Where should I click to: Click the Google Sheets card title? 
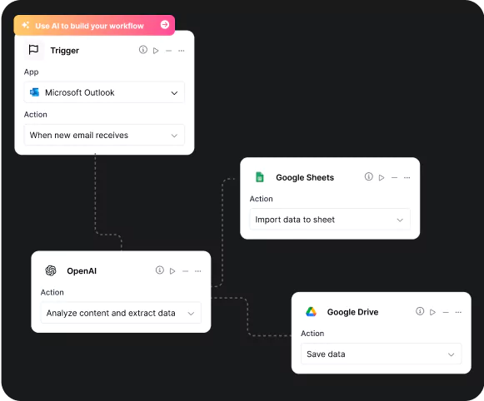(305, 177)
